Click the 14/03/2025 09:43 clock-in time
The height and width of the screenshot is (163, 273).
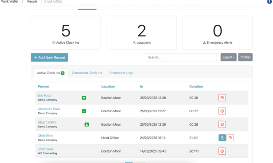[153, 151]
